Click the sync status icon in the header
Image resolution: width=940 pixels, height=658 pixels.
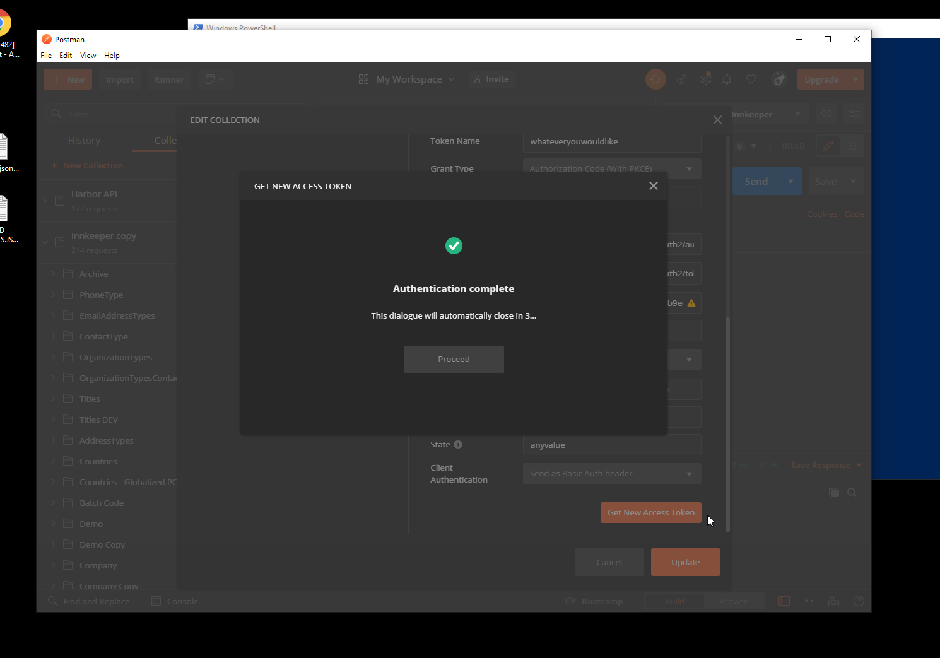point(655,79)
